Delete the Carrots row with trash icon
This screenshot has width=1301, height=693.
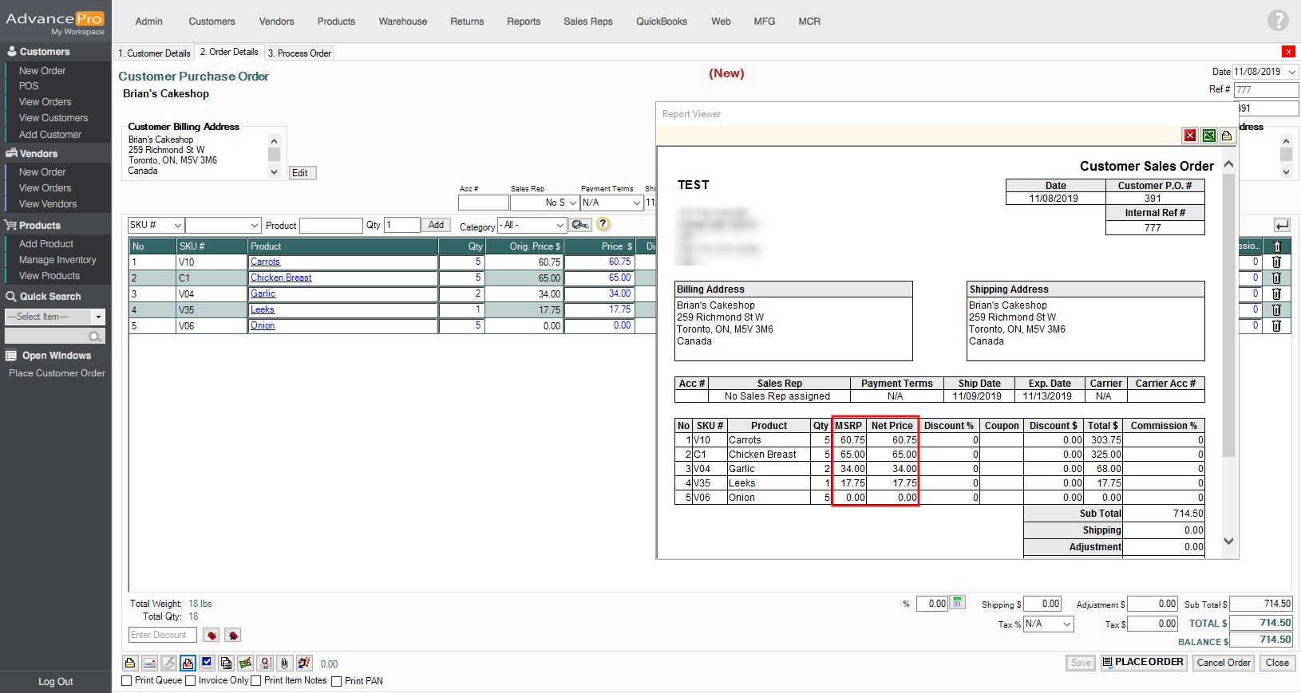(x=1276, y=262)
